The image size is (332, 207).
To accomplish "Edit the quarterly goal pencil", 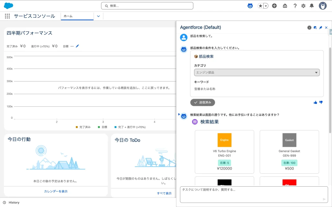I will click(x=77, y=46).
